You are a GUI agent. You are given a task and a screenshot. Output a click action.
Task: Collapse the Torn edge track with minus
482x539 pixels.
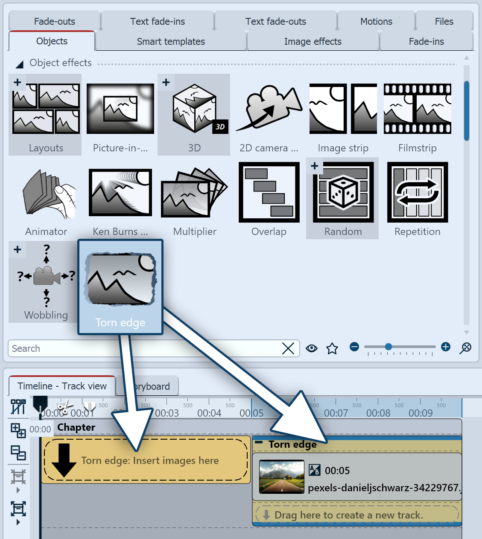259,443
